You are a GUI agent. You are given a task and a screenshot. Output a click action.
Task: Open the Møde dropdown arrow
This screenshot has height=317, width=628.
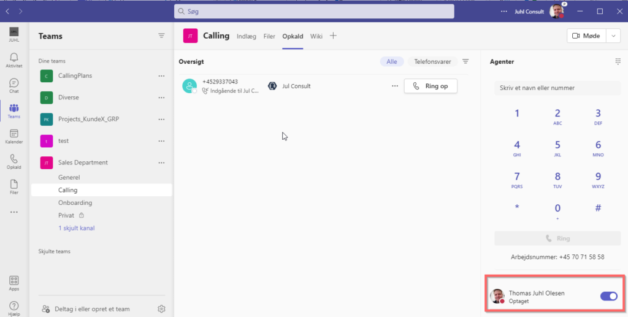pos(613,36)
